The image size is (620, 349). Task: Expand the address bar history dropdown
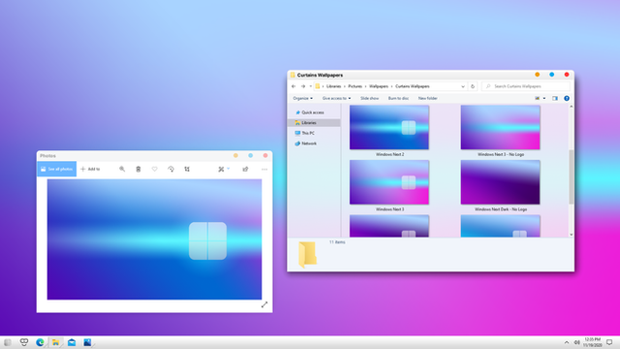point(463,86)
